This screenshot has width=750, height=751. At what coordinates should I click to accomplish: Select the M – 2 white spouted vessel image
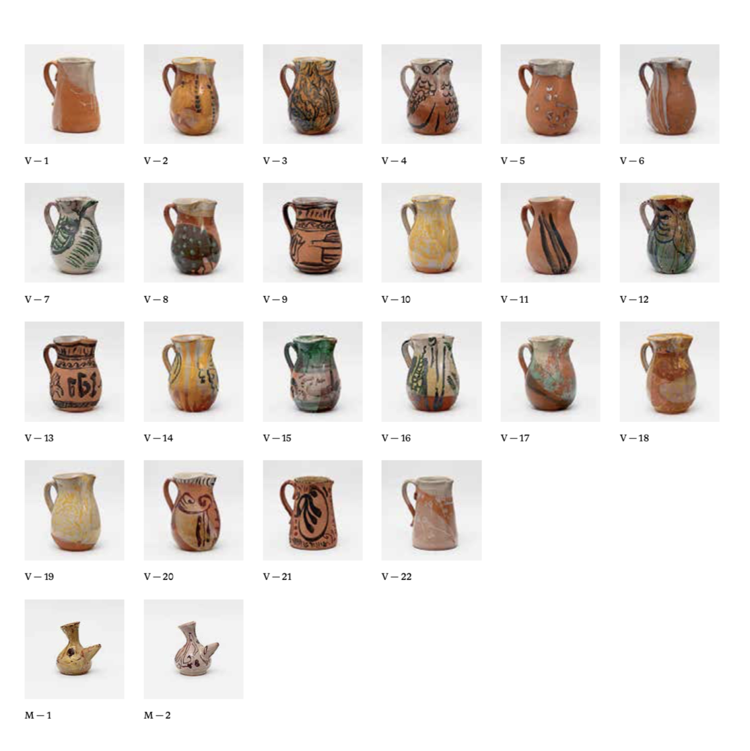click(194, 649)
